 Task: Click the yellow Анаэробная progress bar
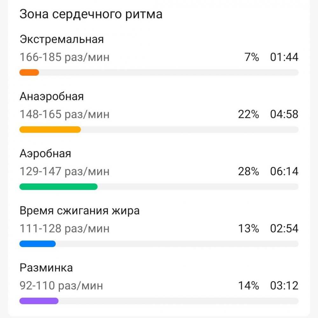tap(50, 129)
